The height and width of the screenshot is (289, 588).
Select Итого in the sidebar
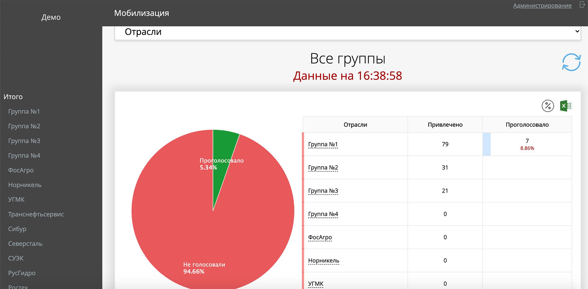click(x=13, y=96)
